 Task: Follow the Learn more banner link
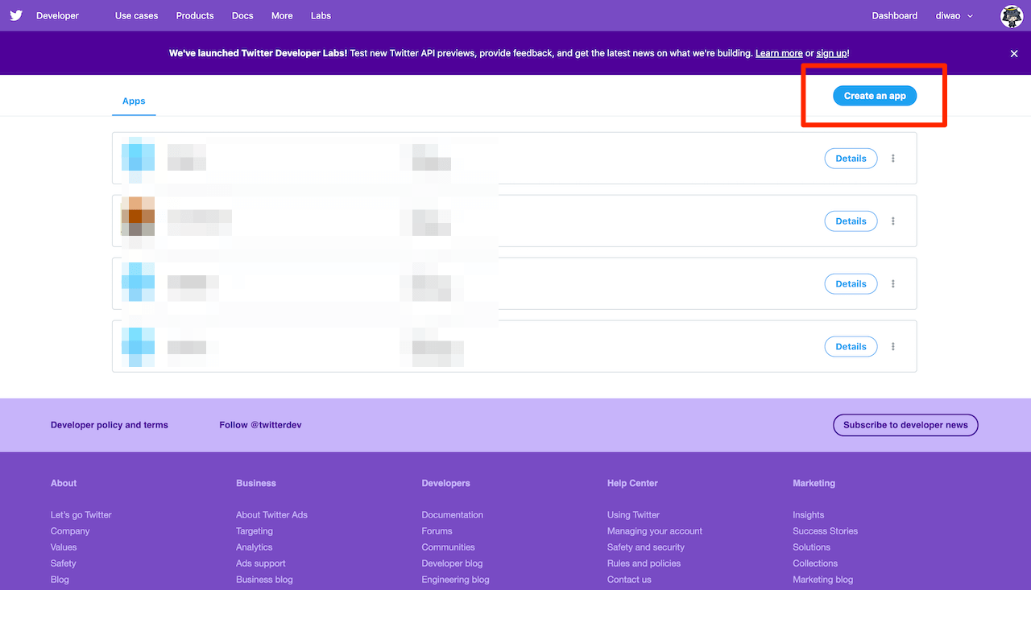[x=779, y=53]
